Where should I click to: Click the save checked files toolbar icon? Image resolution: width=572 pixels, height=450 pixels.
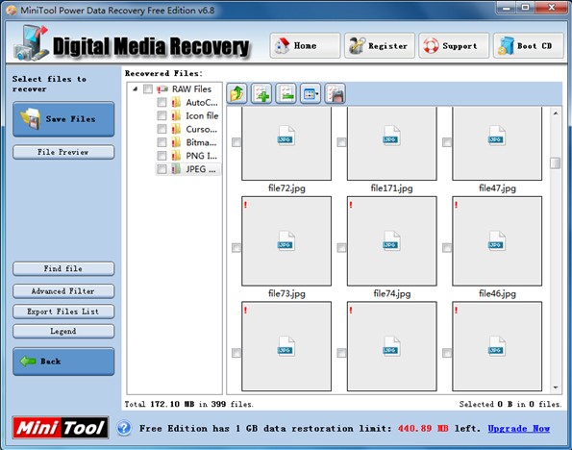tap(335, 93)
